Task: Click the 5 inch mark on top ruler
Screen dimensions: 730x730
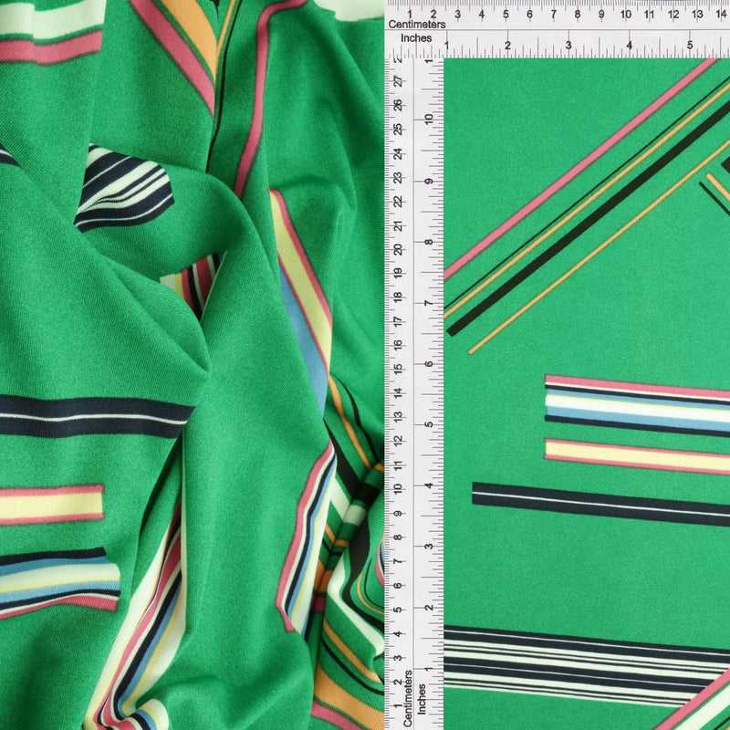Action: point(690,45)
